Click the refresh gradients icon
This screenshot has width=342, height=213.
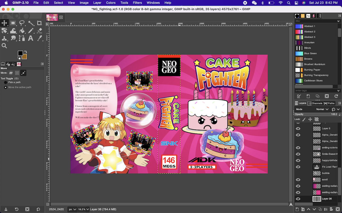(336, 96)
